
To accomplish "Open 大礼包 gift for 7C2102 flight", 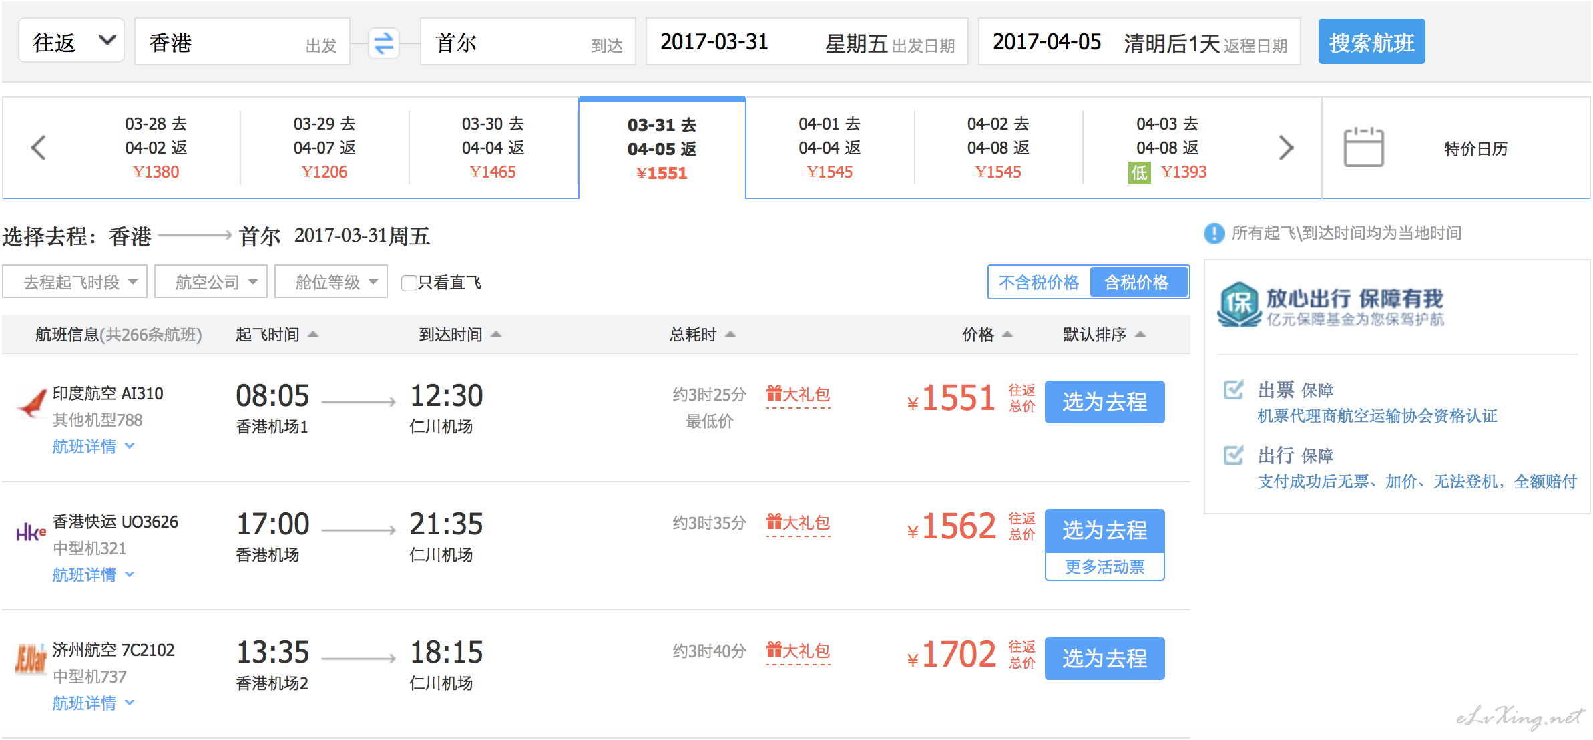I will (x=799, y=651).
